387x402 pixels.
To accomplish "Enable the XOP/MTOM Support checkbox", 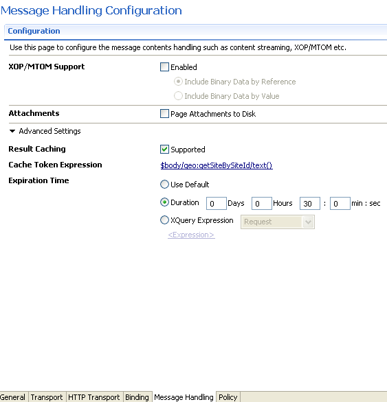I will pyautogui.click(x=164, y=67).
